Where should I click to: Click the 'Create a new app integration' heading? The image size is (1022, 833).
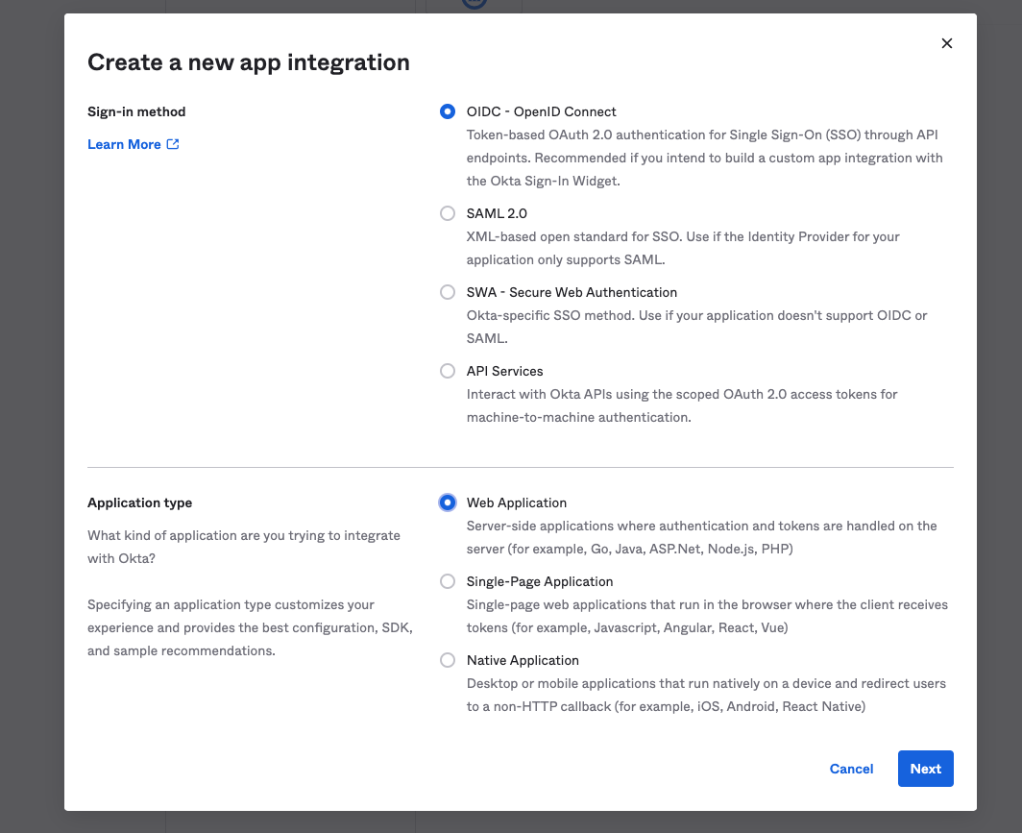tap(249, 61)
